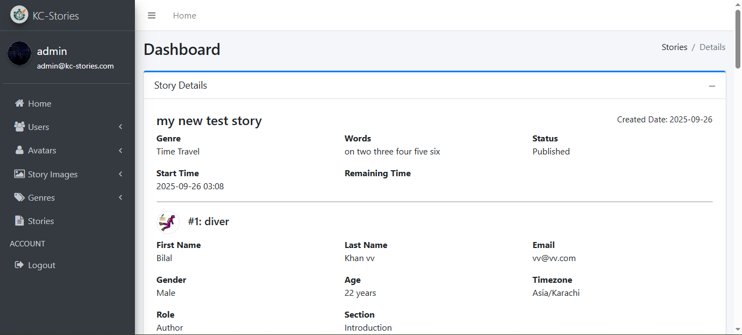
Task: Collapse Story Details card with minus icon
Action: tap(712, 86)
